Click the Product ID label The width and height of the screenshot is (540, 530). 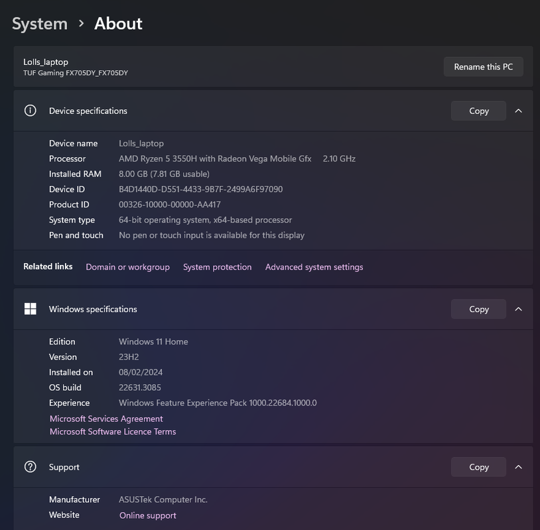click(x=69, y=204)
